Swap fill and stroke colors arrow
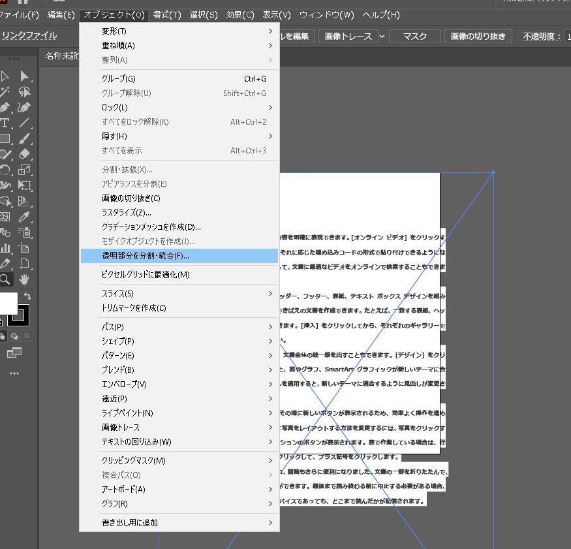The image size is (571, 549). 27,297
